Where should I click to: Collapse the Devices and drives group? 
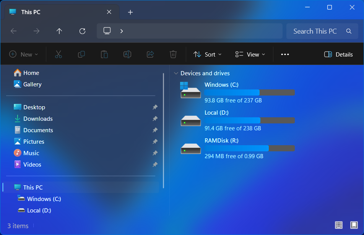176,73
